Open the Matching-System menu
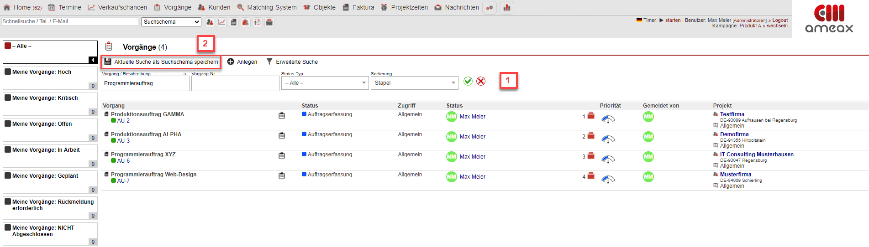Image resolution: width=869 pixels, height=247 pixels. (267, 7)
